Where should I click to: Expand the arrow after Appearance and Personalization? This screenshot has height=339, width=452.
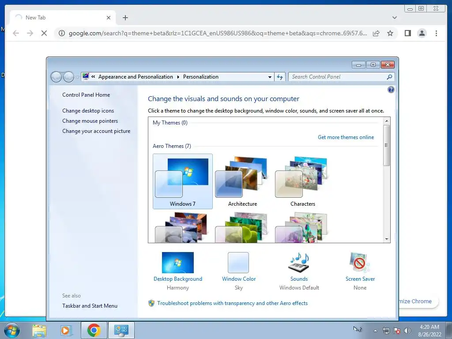pyautogui.click(x=178, y=77)
